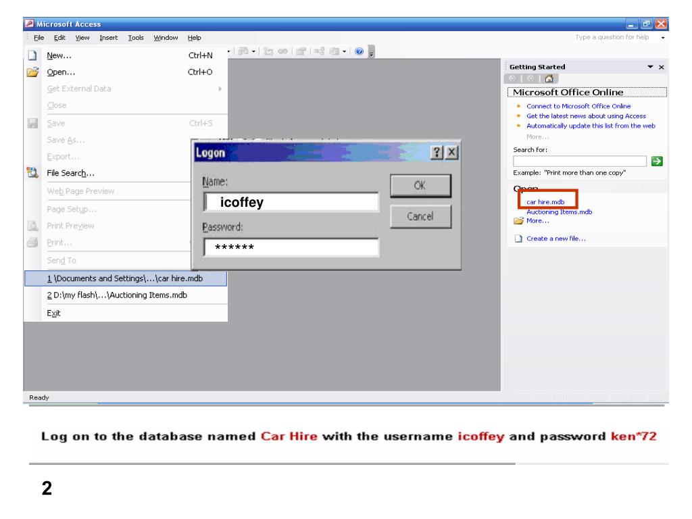Click the Print Preview icon

click(x=32, y=226)
